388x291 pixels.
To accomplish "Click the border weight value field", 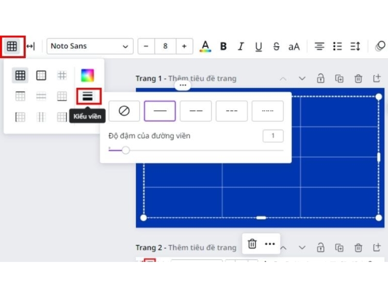I will pyautogui.click(x=273, y=136).
